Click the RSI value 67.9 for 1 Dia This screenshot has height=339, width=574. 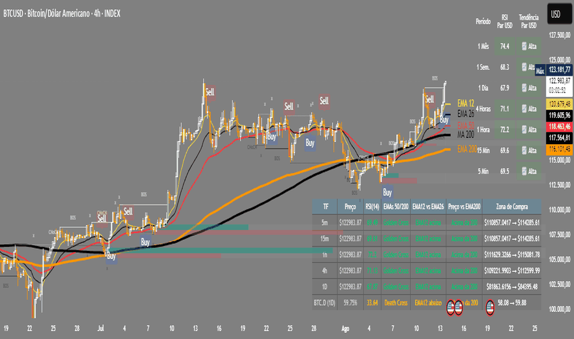[x=505, y=88]
